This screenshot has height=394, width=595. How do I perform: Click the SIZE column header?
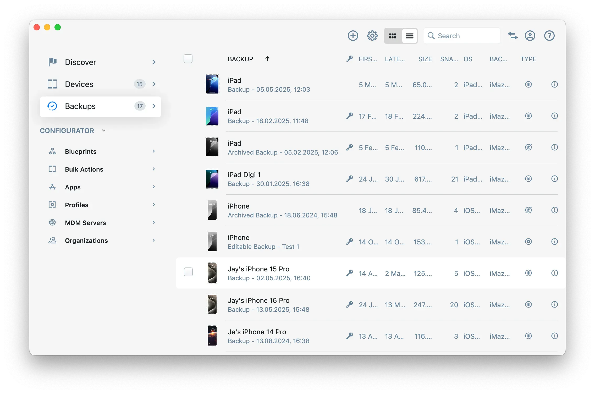tap(425, 59)
